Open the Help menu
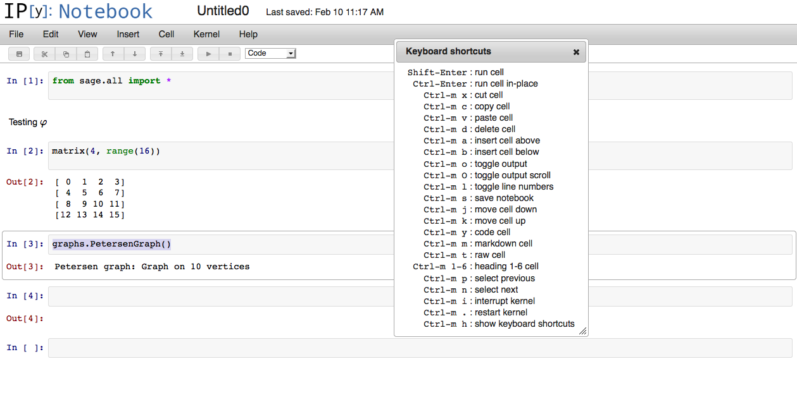Viewport: 797px width, 402px height. click(248, 34)
